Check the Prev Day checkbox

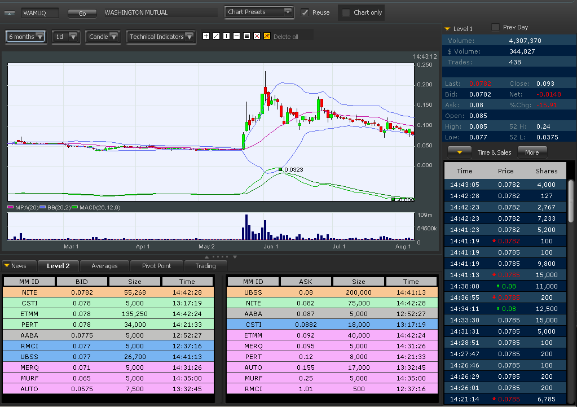pos(495,27)
